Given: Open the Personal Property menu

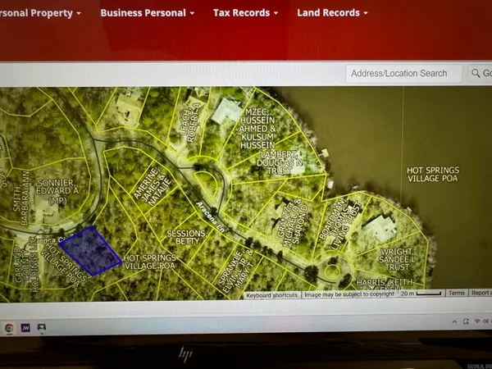Looking at the screenshot, I should (41, 13).
